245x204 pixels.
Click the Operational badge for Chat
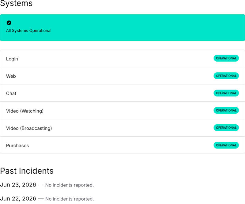coord(226,93)
